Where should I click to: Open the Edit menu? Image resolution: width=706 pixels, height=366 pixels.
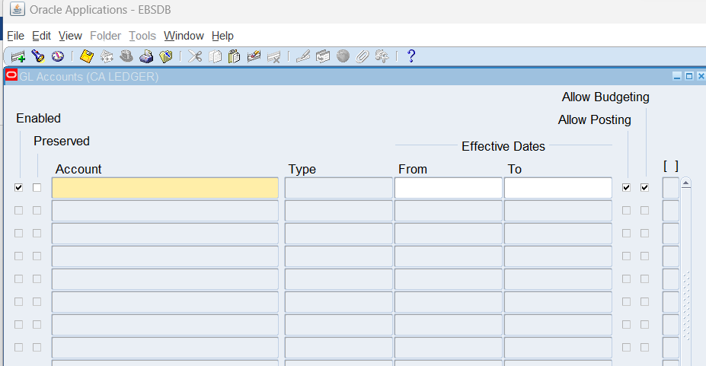pos(41,36)
